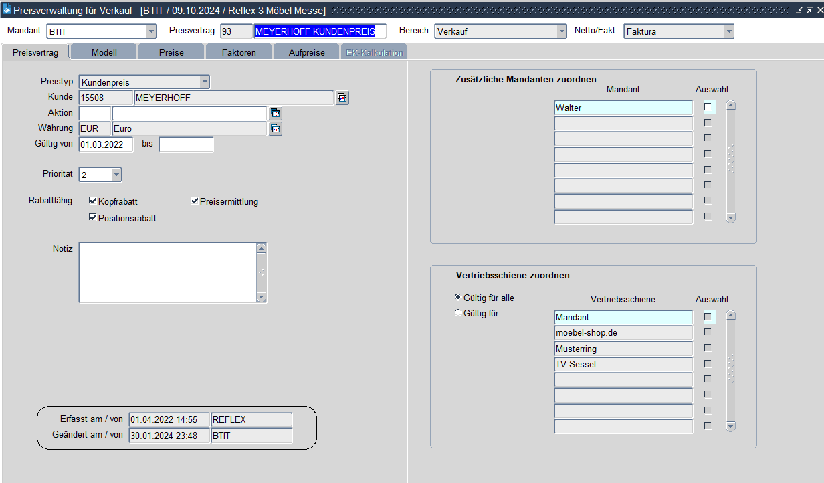824x483 pixels.
Task: Disable the Preisermittlung checkbox
Action: [x=195, y=201]
